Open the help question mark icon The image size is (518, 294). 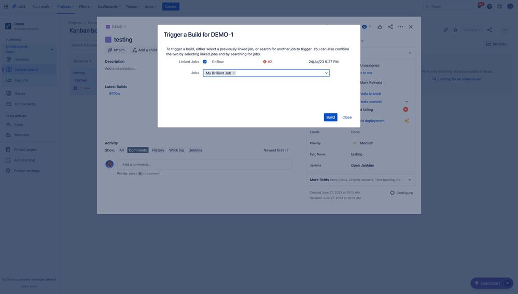tap(489, 7)
